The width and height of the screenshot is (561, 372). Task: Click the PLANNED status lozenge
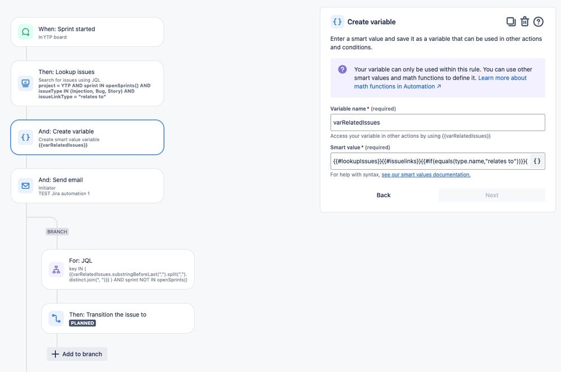point(82,323)
